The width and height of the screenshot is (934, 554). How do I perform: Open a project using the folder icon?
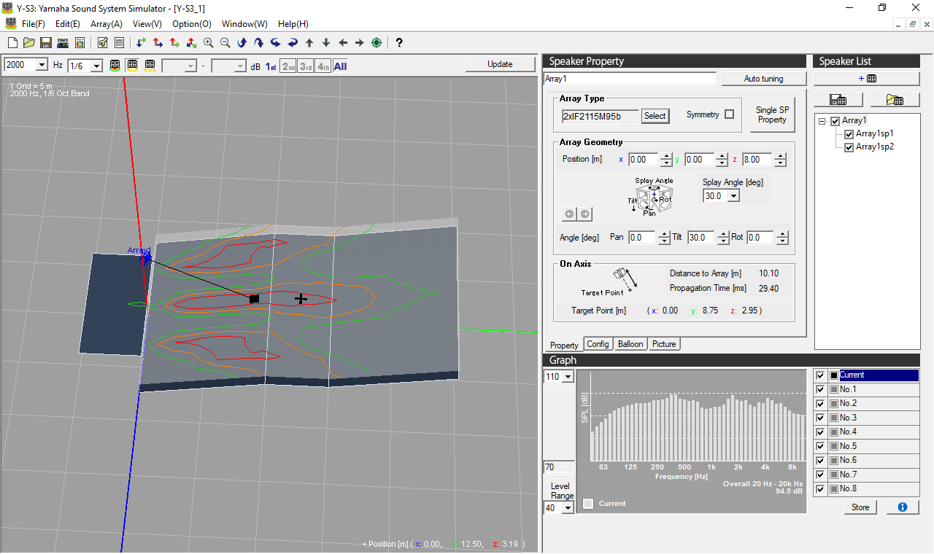tap(29, 42)
